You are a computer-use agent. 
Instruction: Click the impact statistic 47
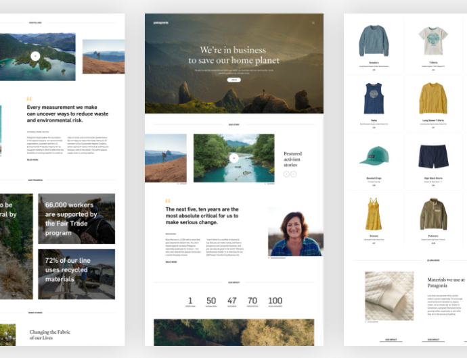coord(232,301)
